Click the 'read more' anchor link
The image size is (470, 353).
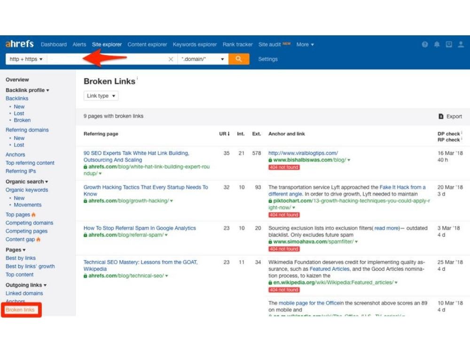(x=387, y=228)
